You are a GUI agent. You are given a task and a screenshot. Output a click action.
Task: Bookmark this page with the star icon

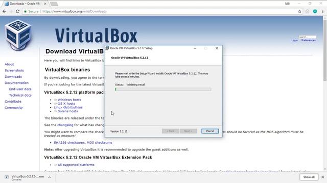300,11
